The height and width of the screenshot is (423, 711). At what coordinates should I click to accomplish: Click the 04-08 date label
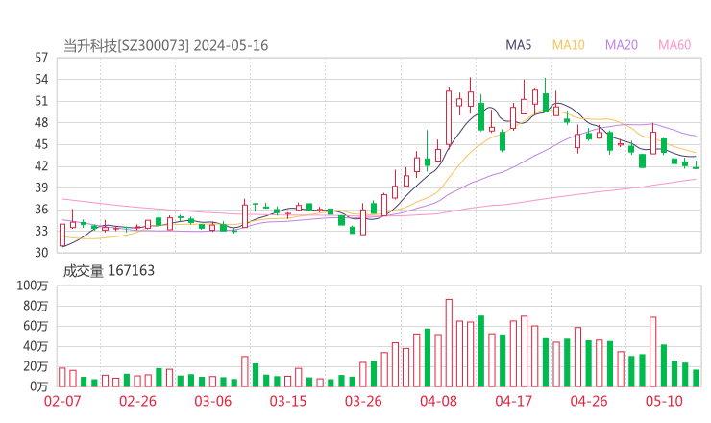tap(438, 401)
